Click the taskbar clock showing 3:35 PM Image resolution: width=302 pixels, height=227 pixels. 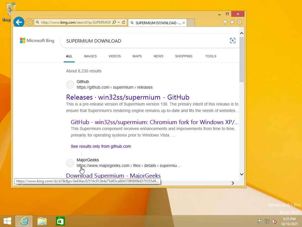point(289,221)
